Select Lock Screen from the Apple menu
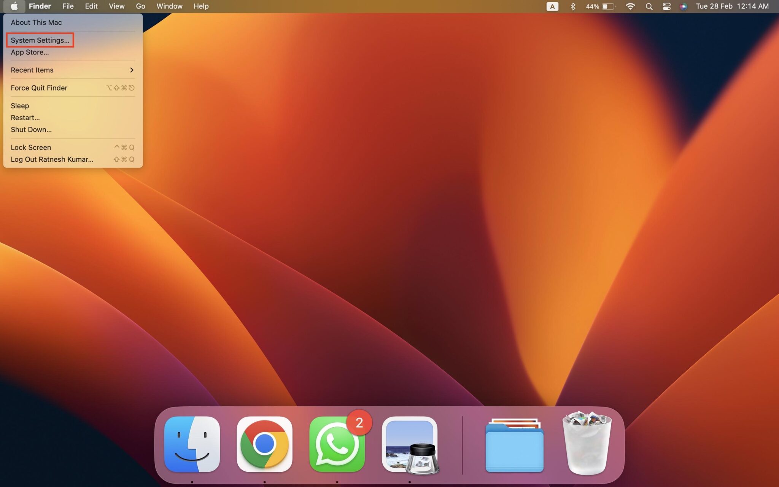Screen dimensions: 779x487 (31, 147)
